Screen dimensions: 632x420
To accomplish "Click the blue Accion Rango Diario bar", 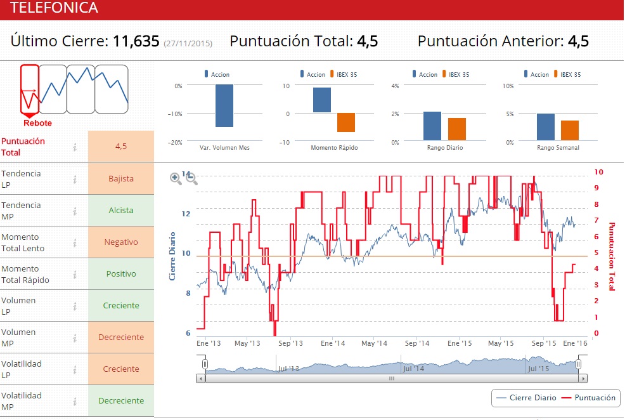I will (x=432, y=126).
